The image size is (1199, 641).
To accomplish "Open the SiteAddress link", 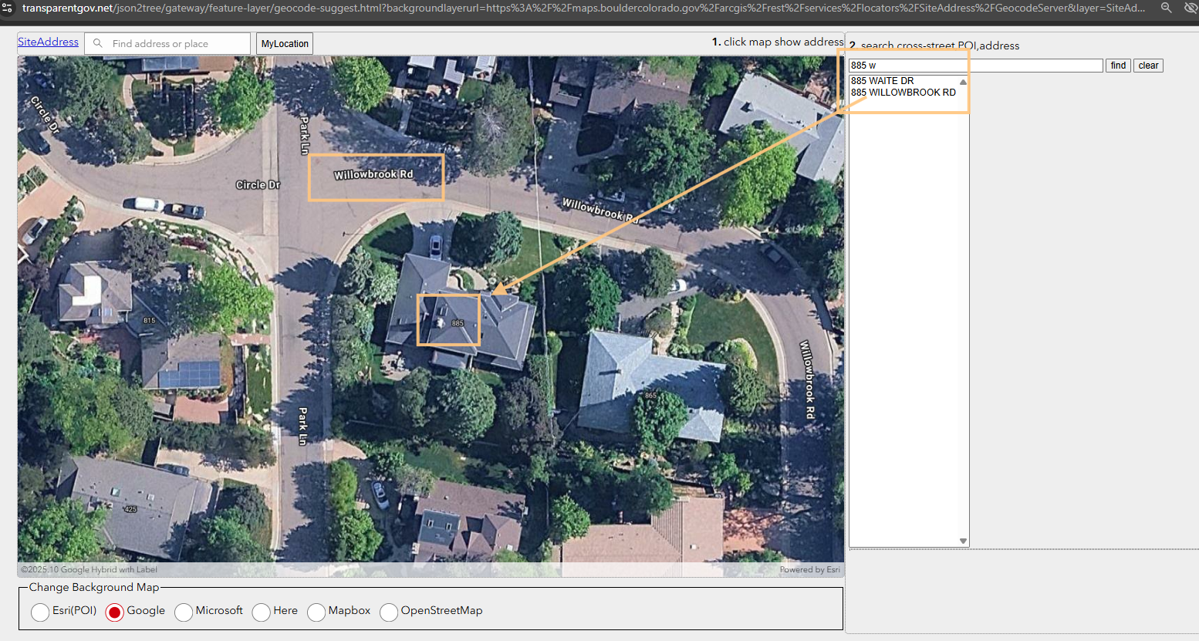I will click(x=48, y=42).
